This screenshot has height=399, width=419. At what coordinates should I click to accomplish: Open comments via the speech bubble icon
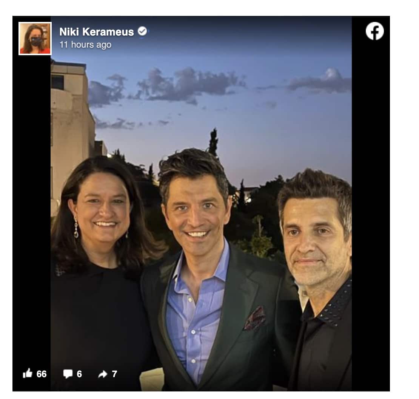click(x=68, y=374)
